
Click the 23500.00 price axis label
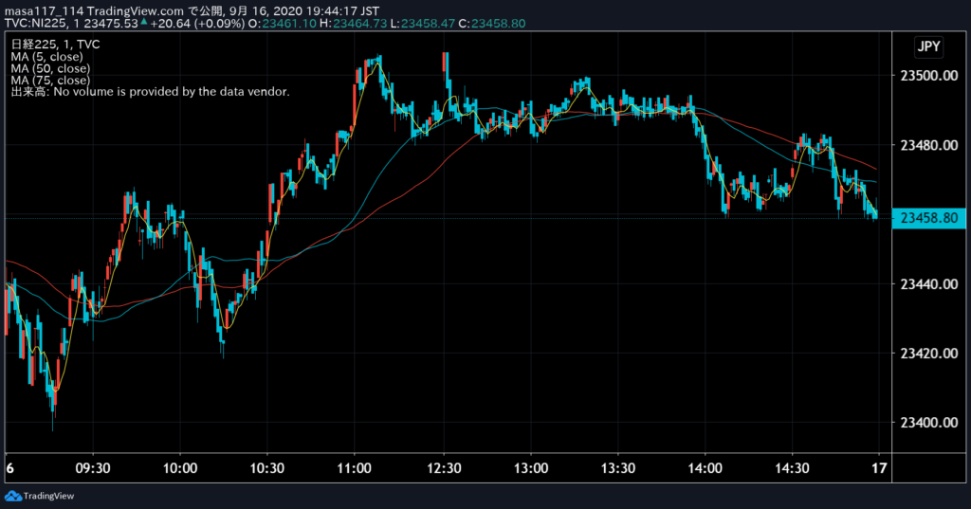(929, 76)
